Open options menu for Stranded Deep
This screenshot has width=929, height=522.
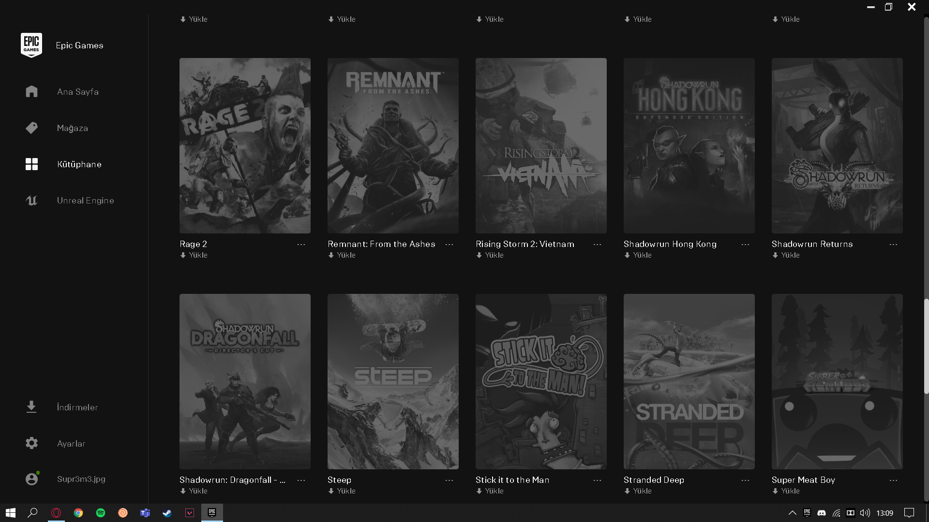(x=745, y=480)
